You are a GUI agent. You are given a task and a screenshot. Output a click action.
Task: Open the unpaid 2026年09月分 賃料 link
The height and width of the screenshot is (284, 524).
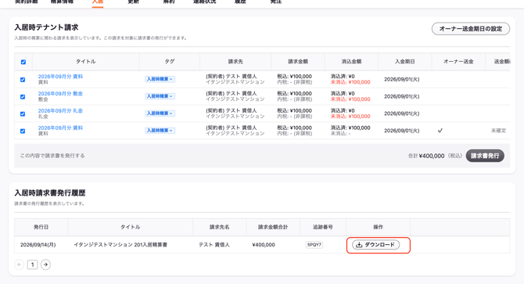click(60, 77)
